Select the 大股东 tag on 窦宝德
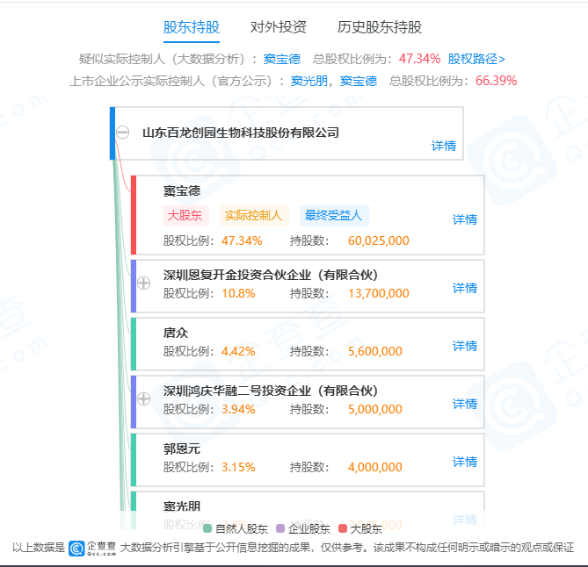Screen dimensions: 588x567 (185, 215)
